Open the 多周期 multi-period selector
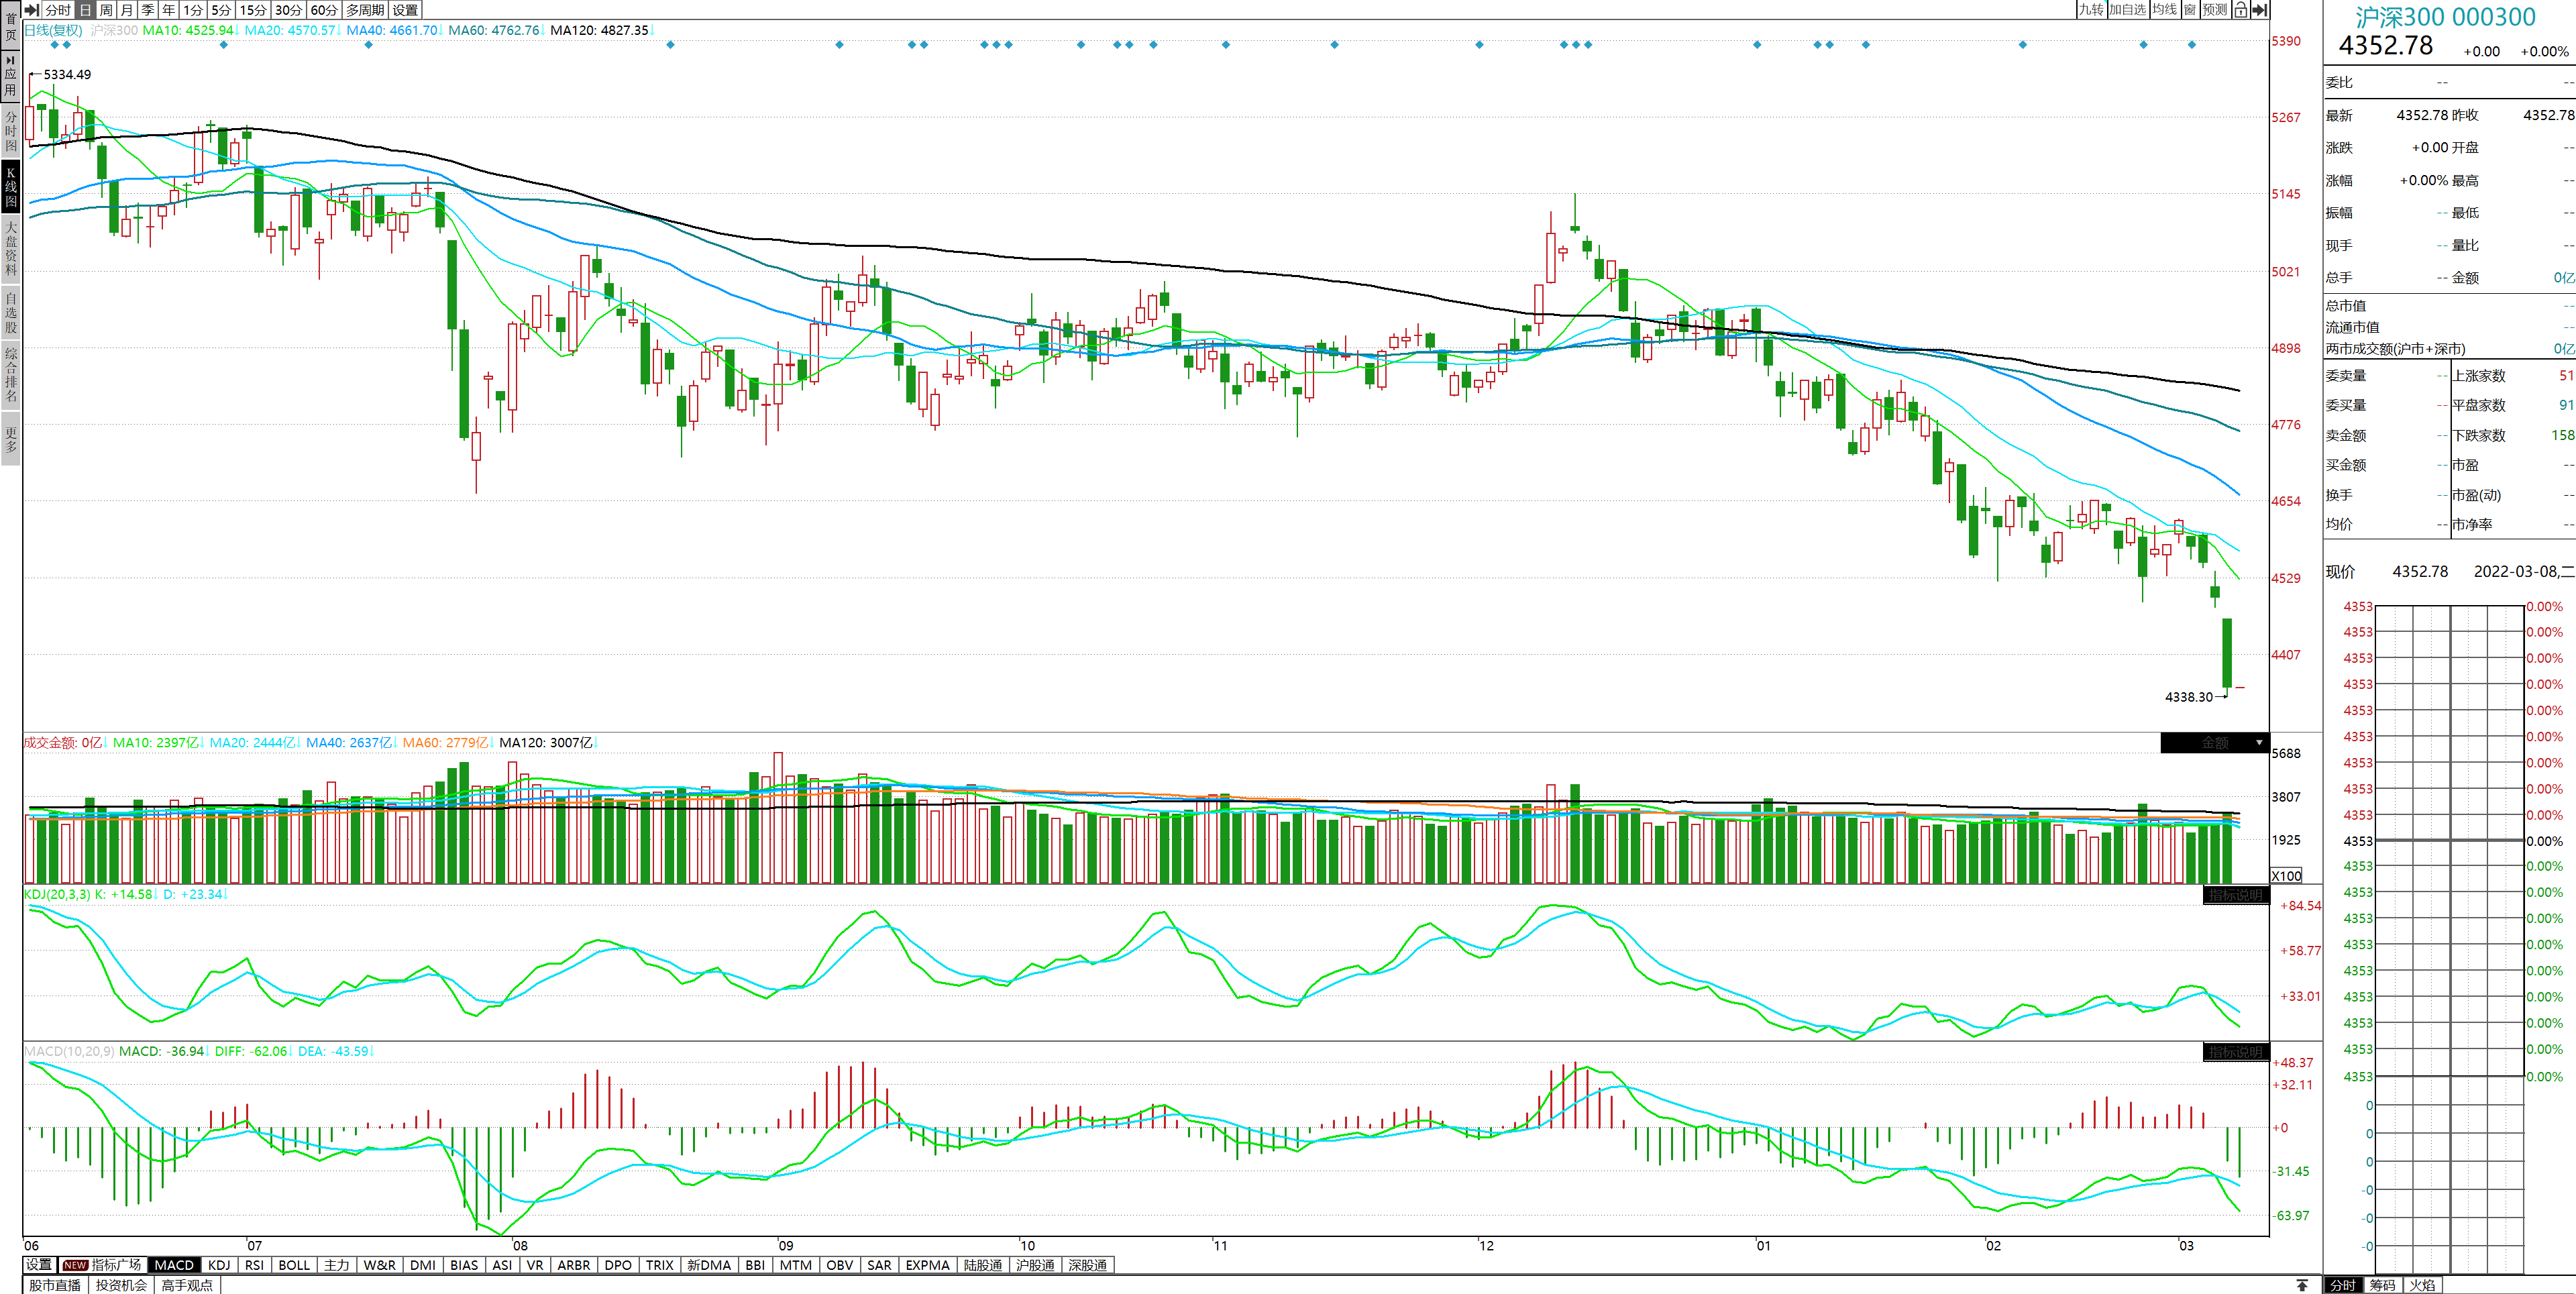 pos(365,10)
